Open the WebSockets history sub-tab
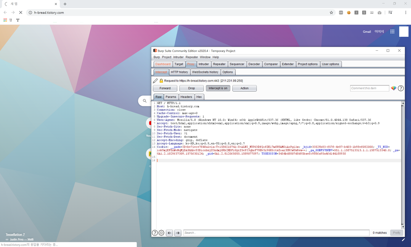Screen dimensions: 411x247 point(205,72)
